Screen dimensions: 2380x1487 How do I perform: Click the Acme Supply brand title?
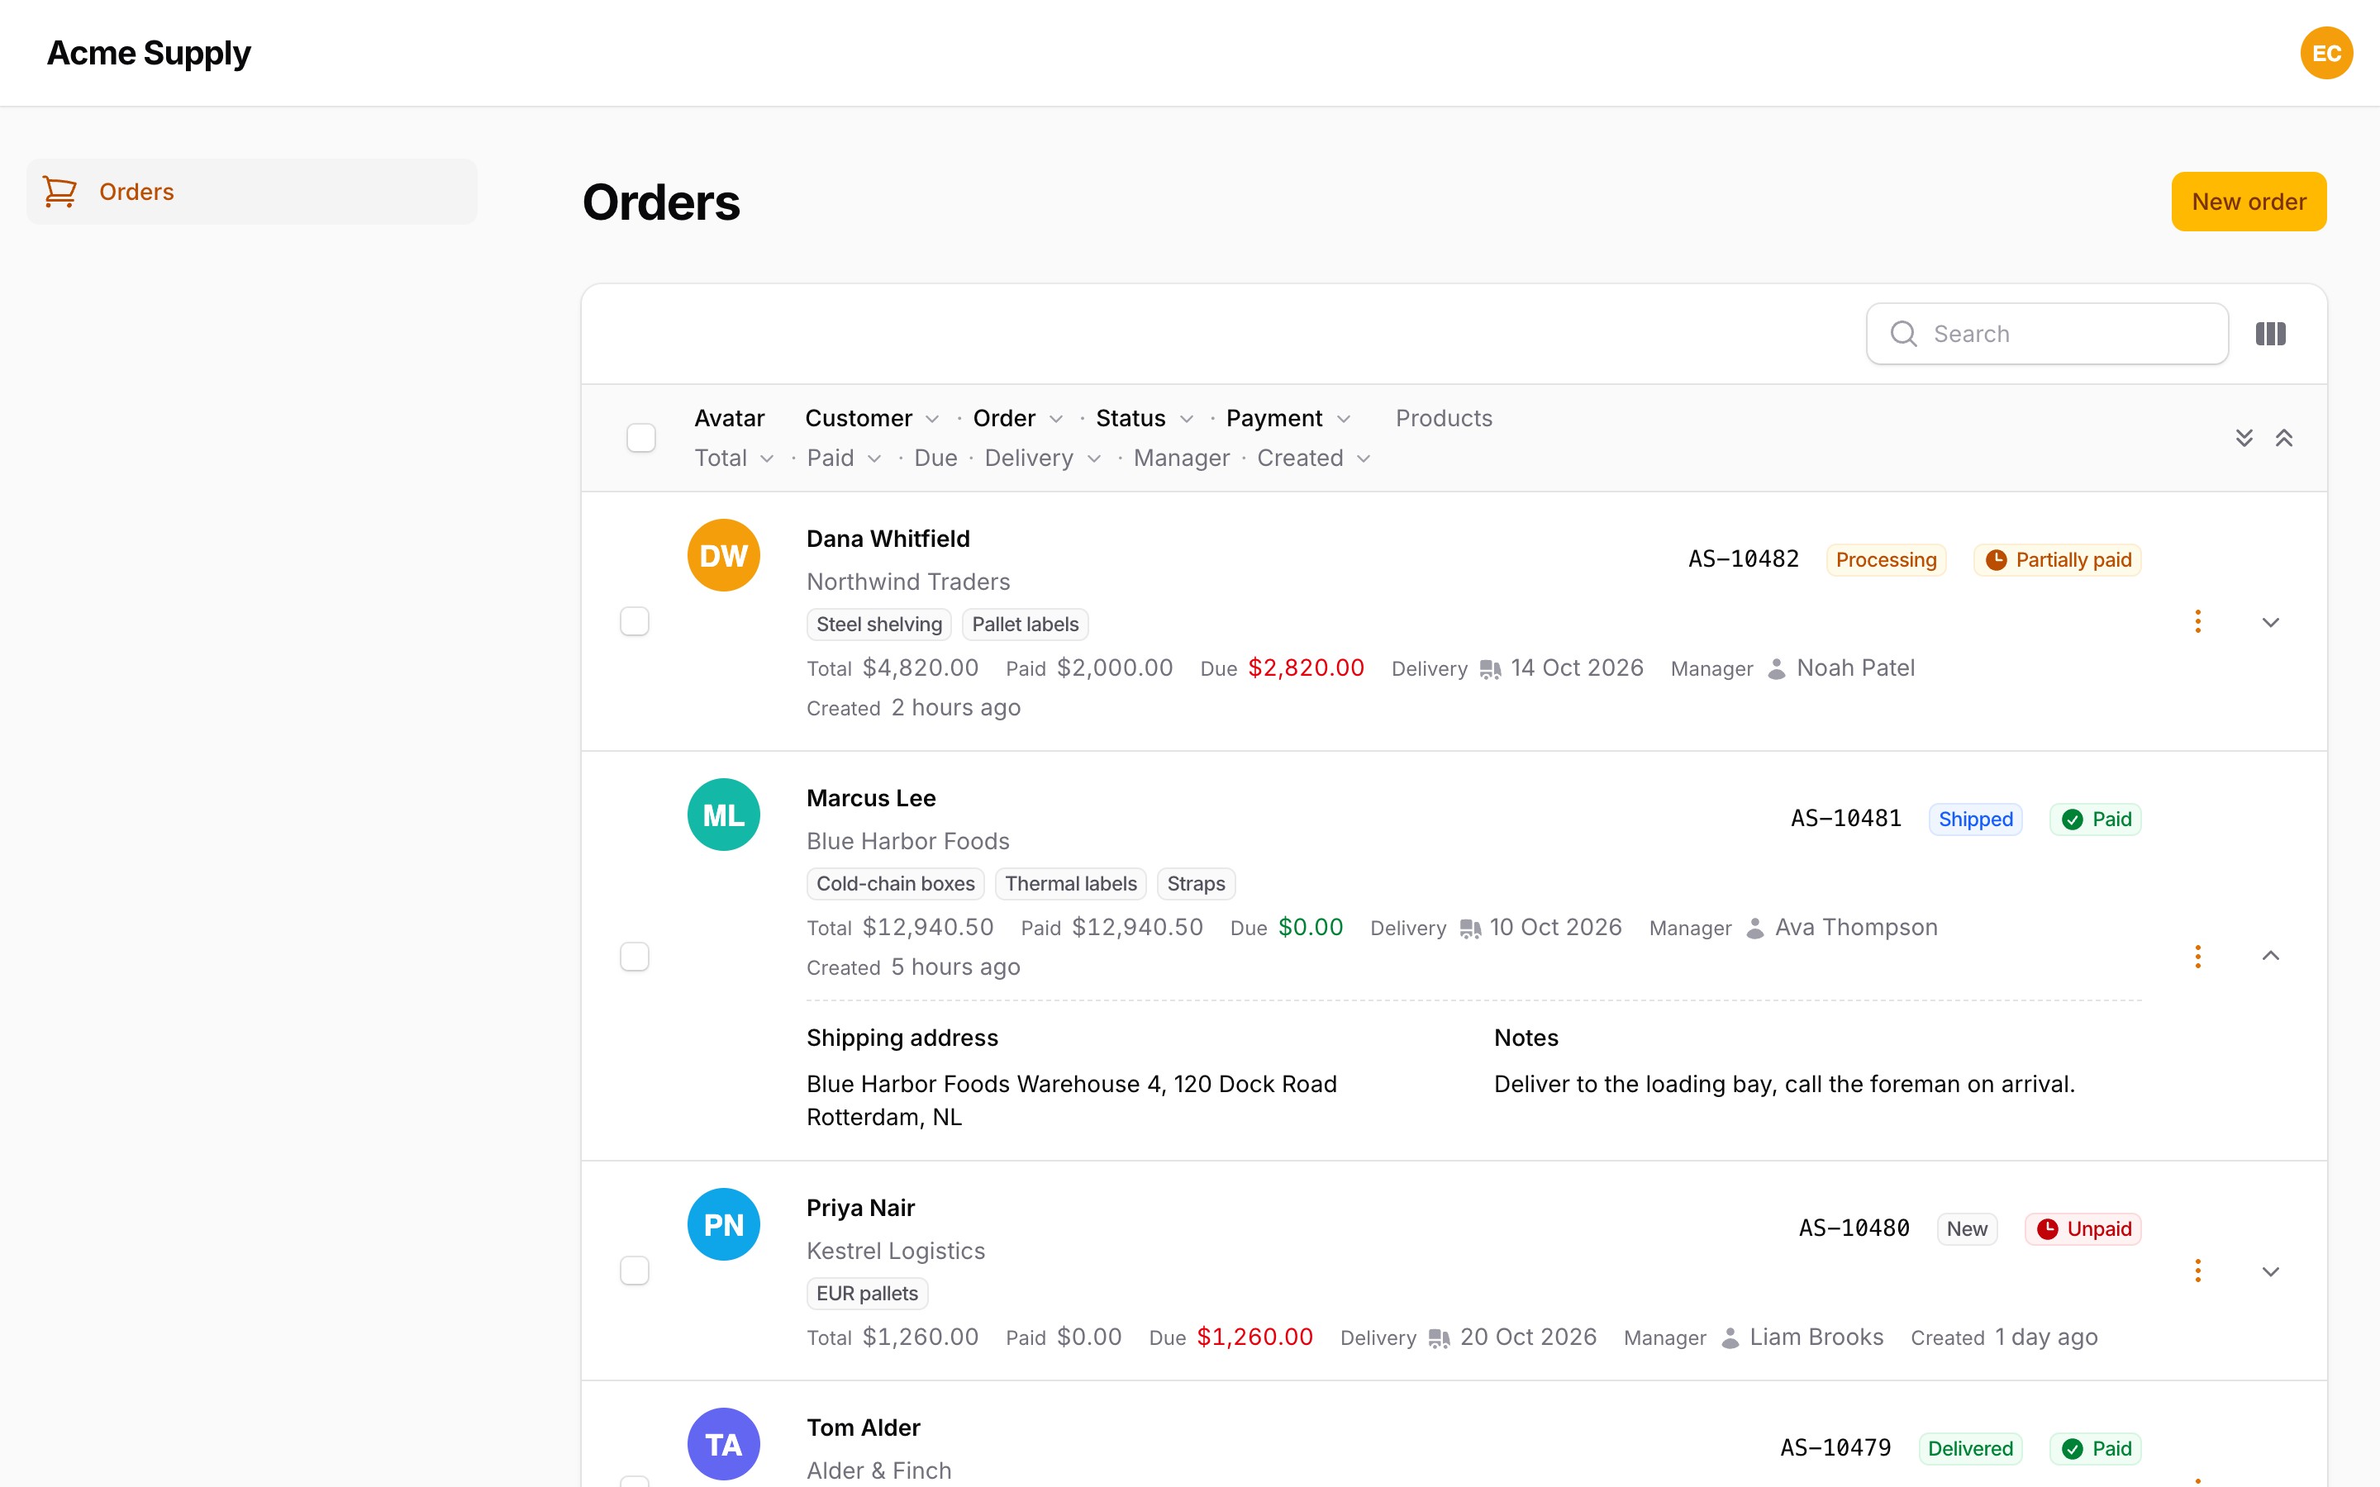[149, 53]
